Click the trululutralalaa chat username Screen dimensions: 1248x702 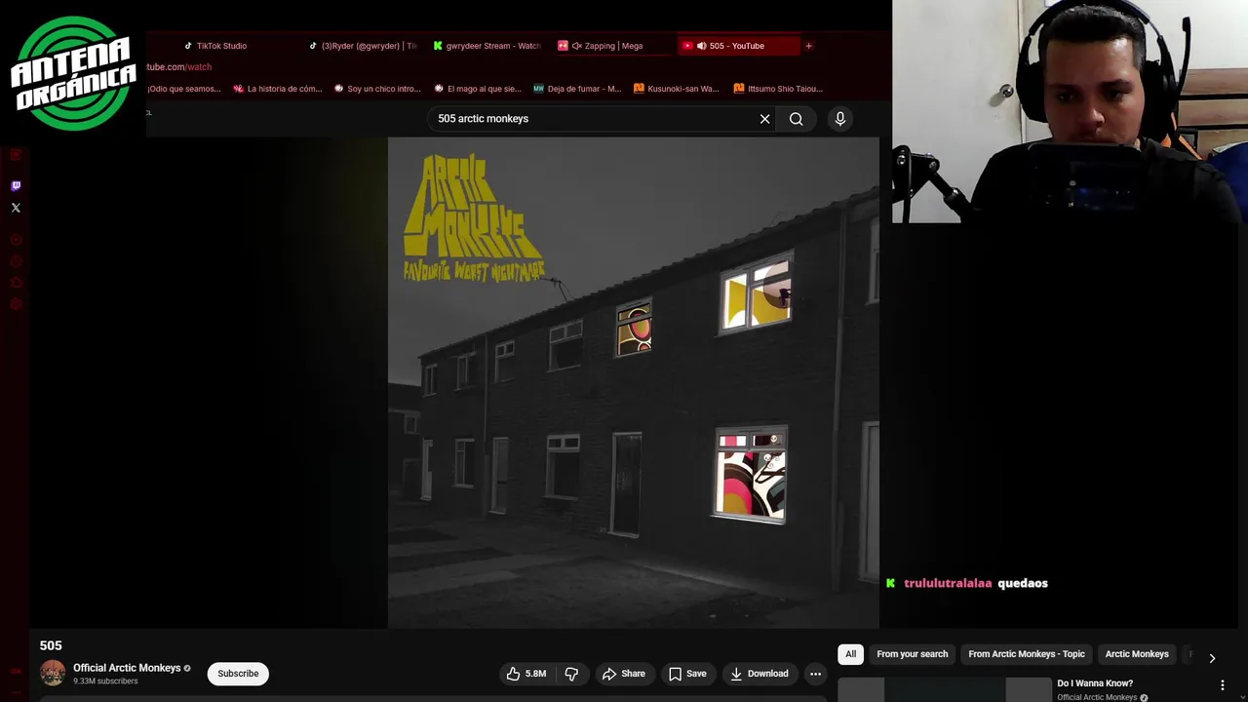948,583
